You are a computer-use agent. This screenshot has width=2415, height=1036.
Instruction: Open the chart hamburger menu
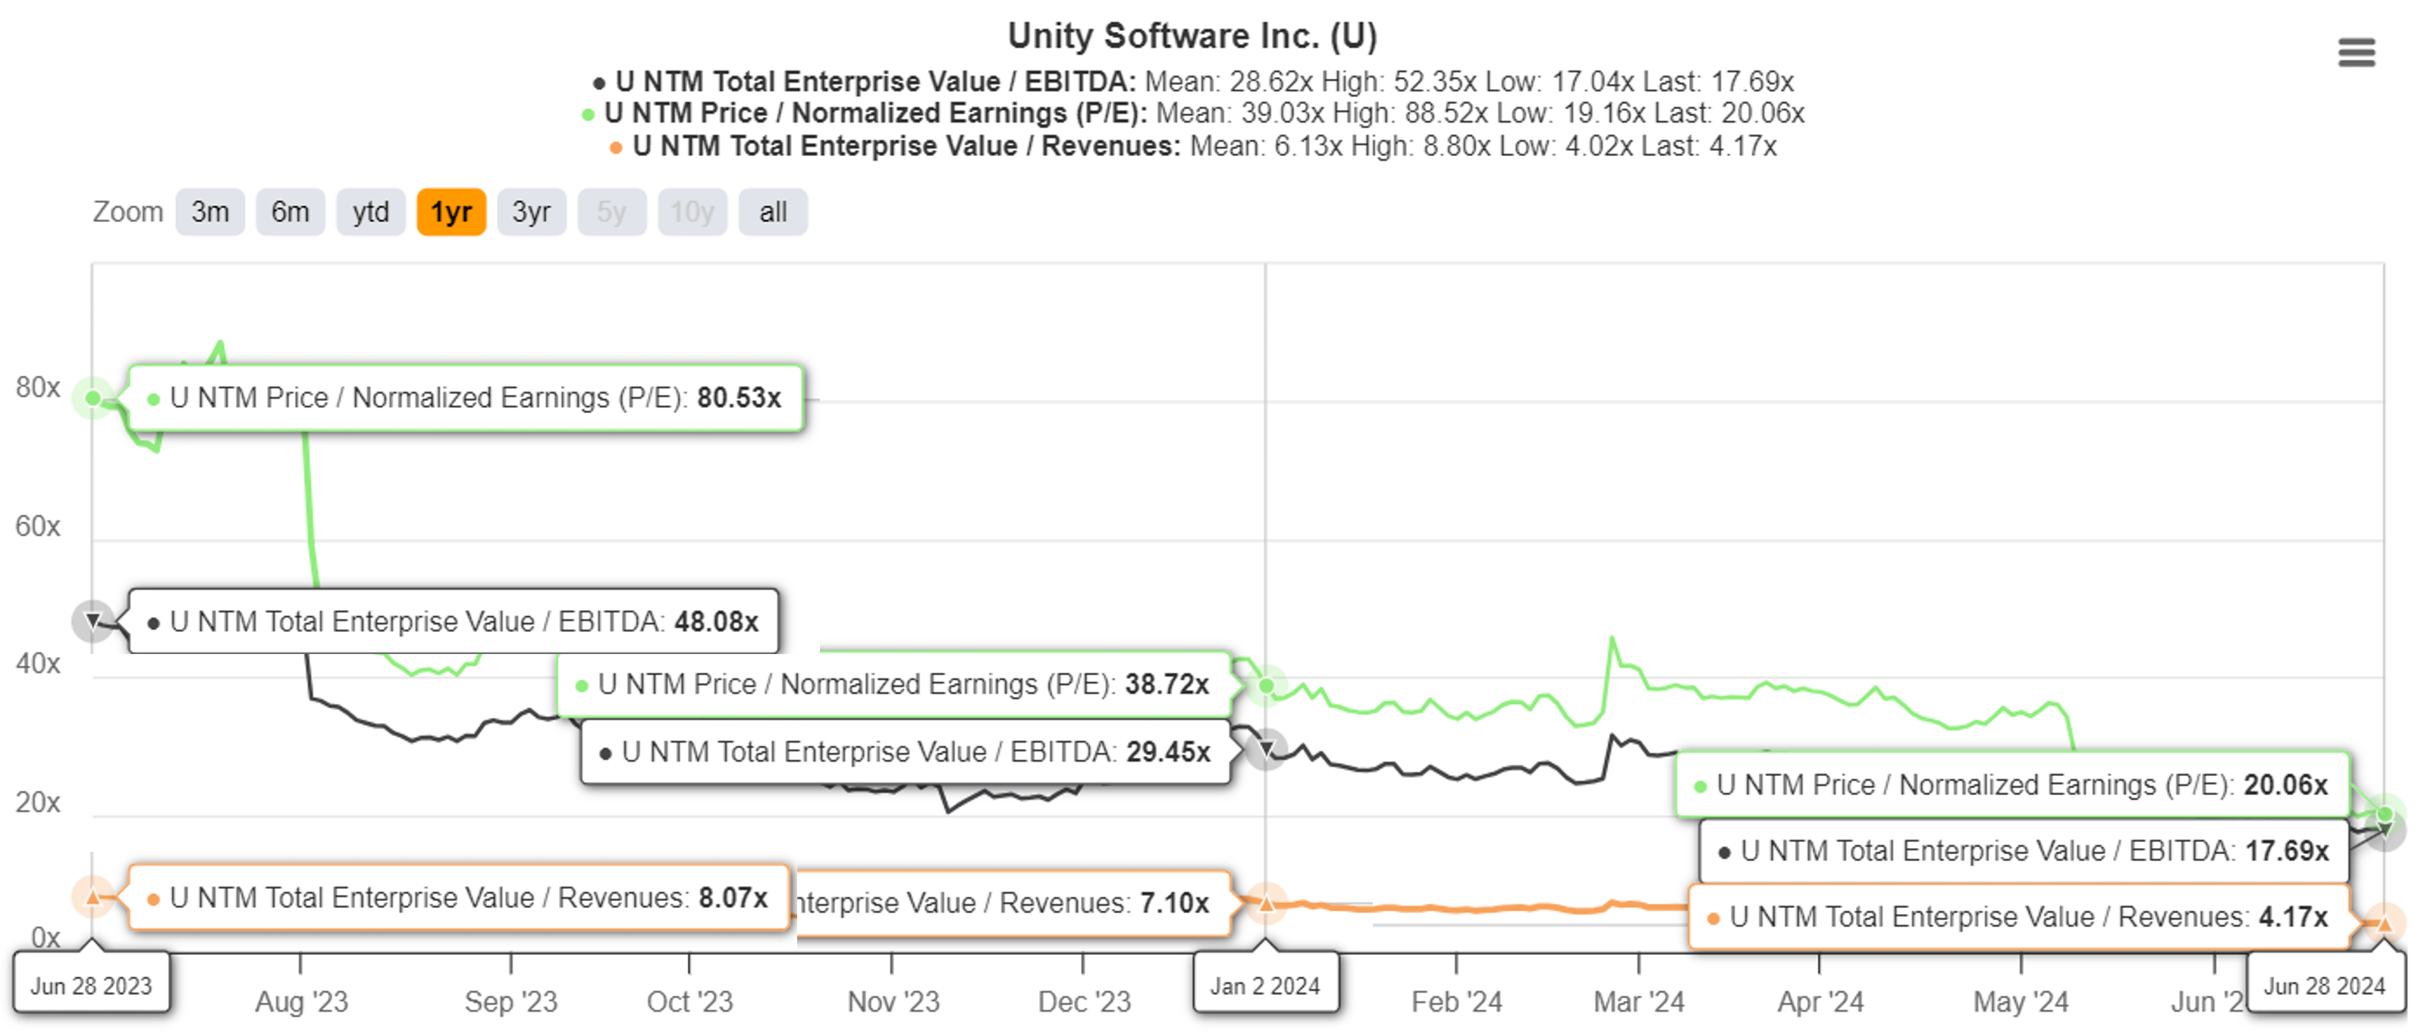click(x=2356, y=52)
